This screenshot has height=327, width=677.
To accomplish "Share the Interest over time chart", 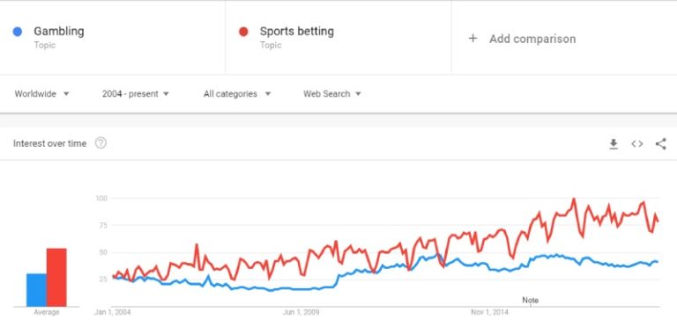I will point(660,143).
